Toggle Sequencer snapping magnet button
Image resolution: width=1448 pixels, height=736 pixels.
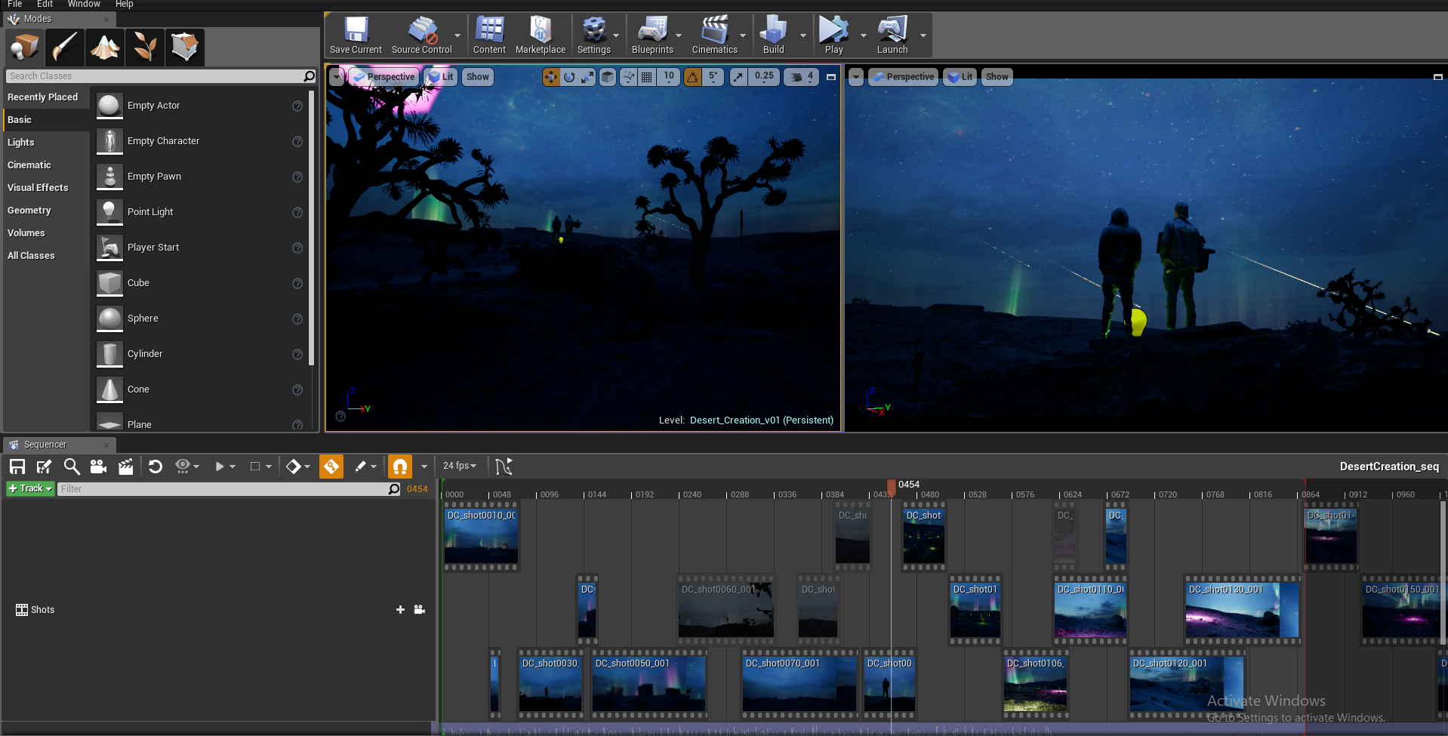click(400, 467)
